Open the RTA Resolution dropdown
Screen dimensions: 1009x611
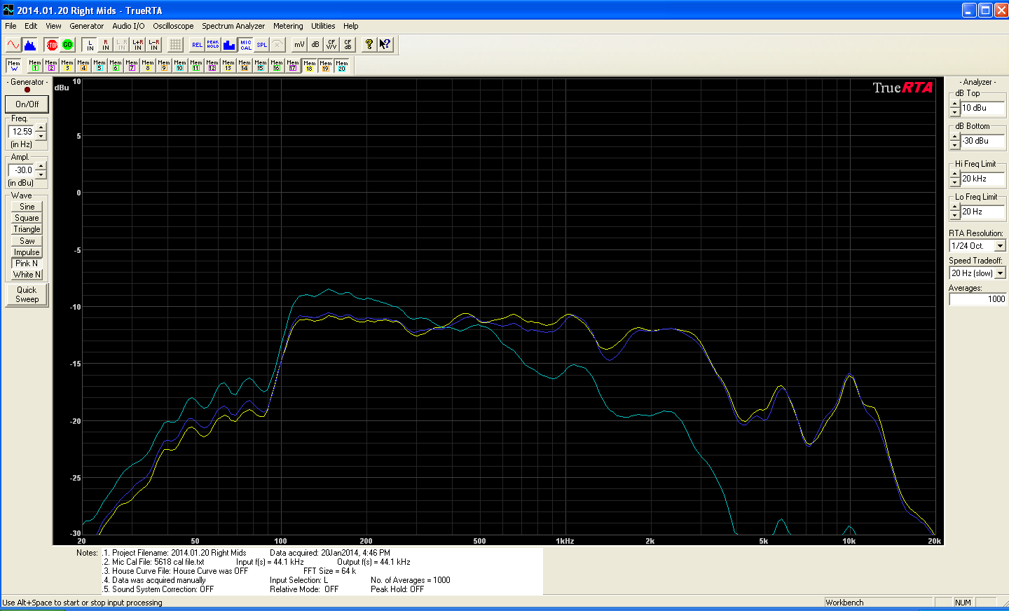[x=1001, y=246]
